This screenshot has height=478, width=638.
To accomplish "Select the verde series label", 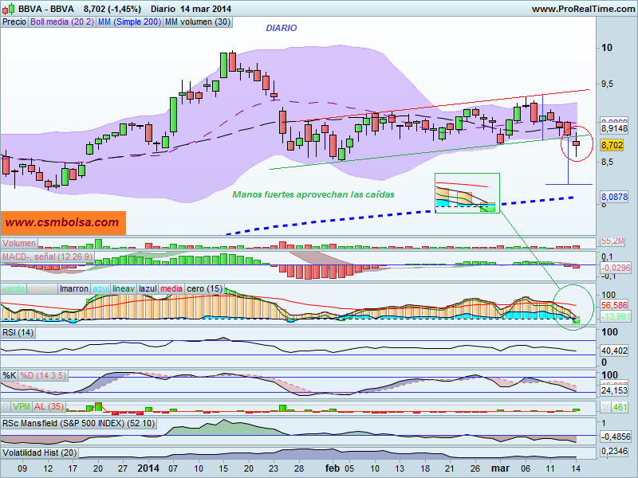I will [x=14, y=288].
